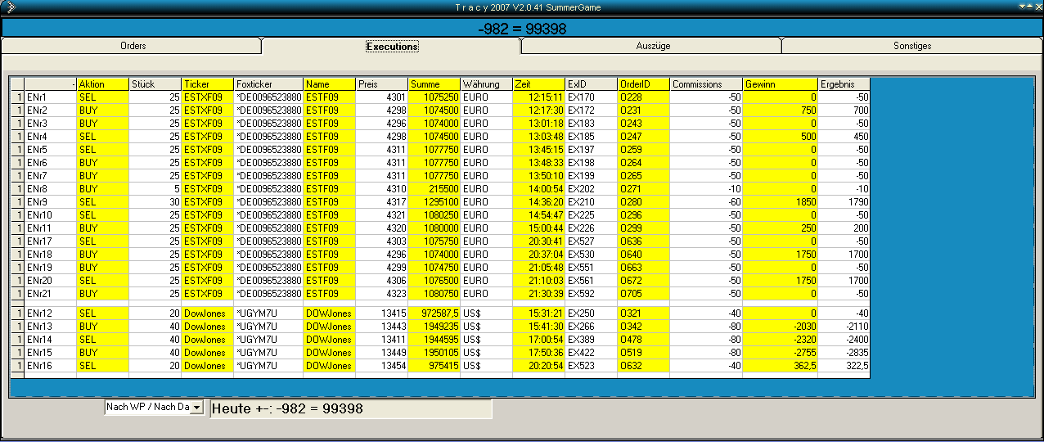Click the top balance banner -982 = 99398

click(x=521, y=29)
